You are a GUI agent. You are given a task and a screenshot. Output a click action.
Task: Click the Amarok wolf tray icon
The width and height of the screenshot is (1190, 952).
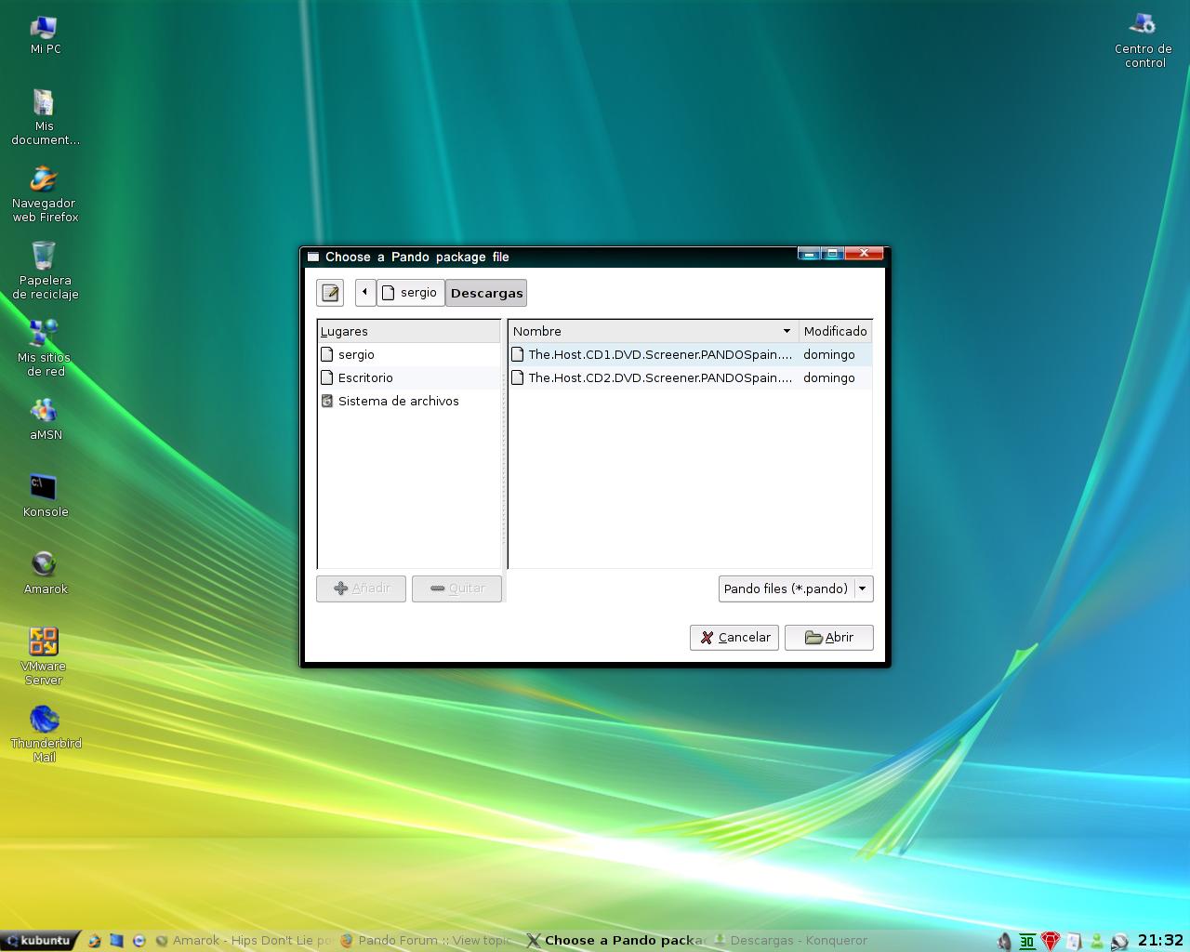coord(1120,941)
